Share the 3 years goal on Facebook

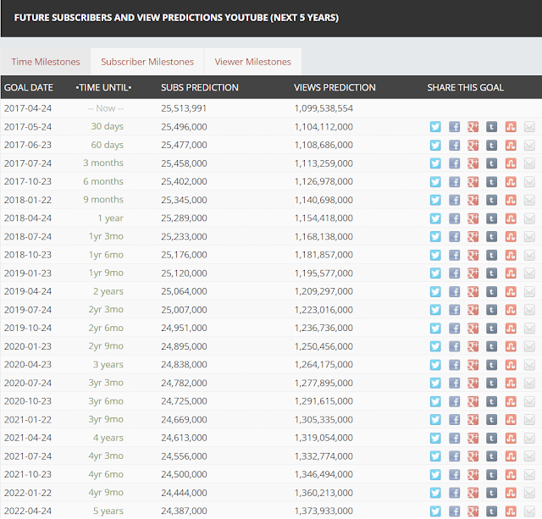point(454,365)
